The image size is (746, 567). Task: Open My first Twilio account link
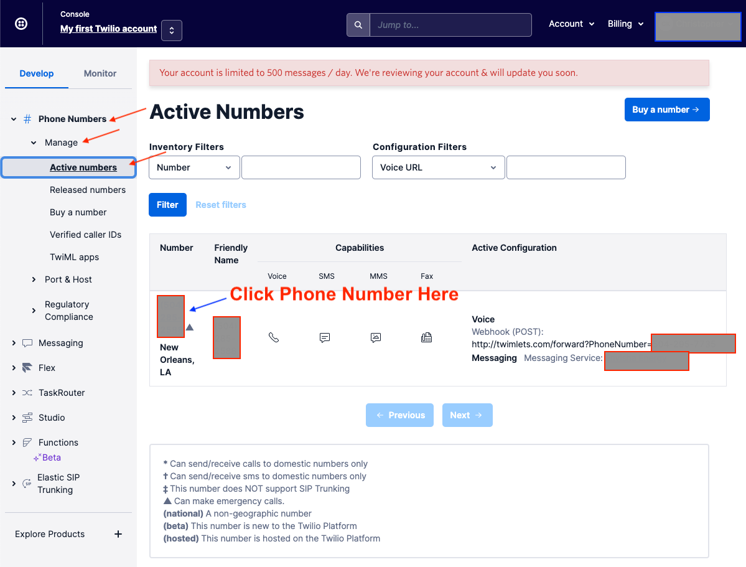click(108, 29)
